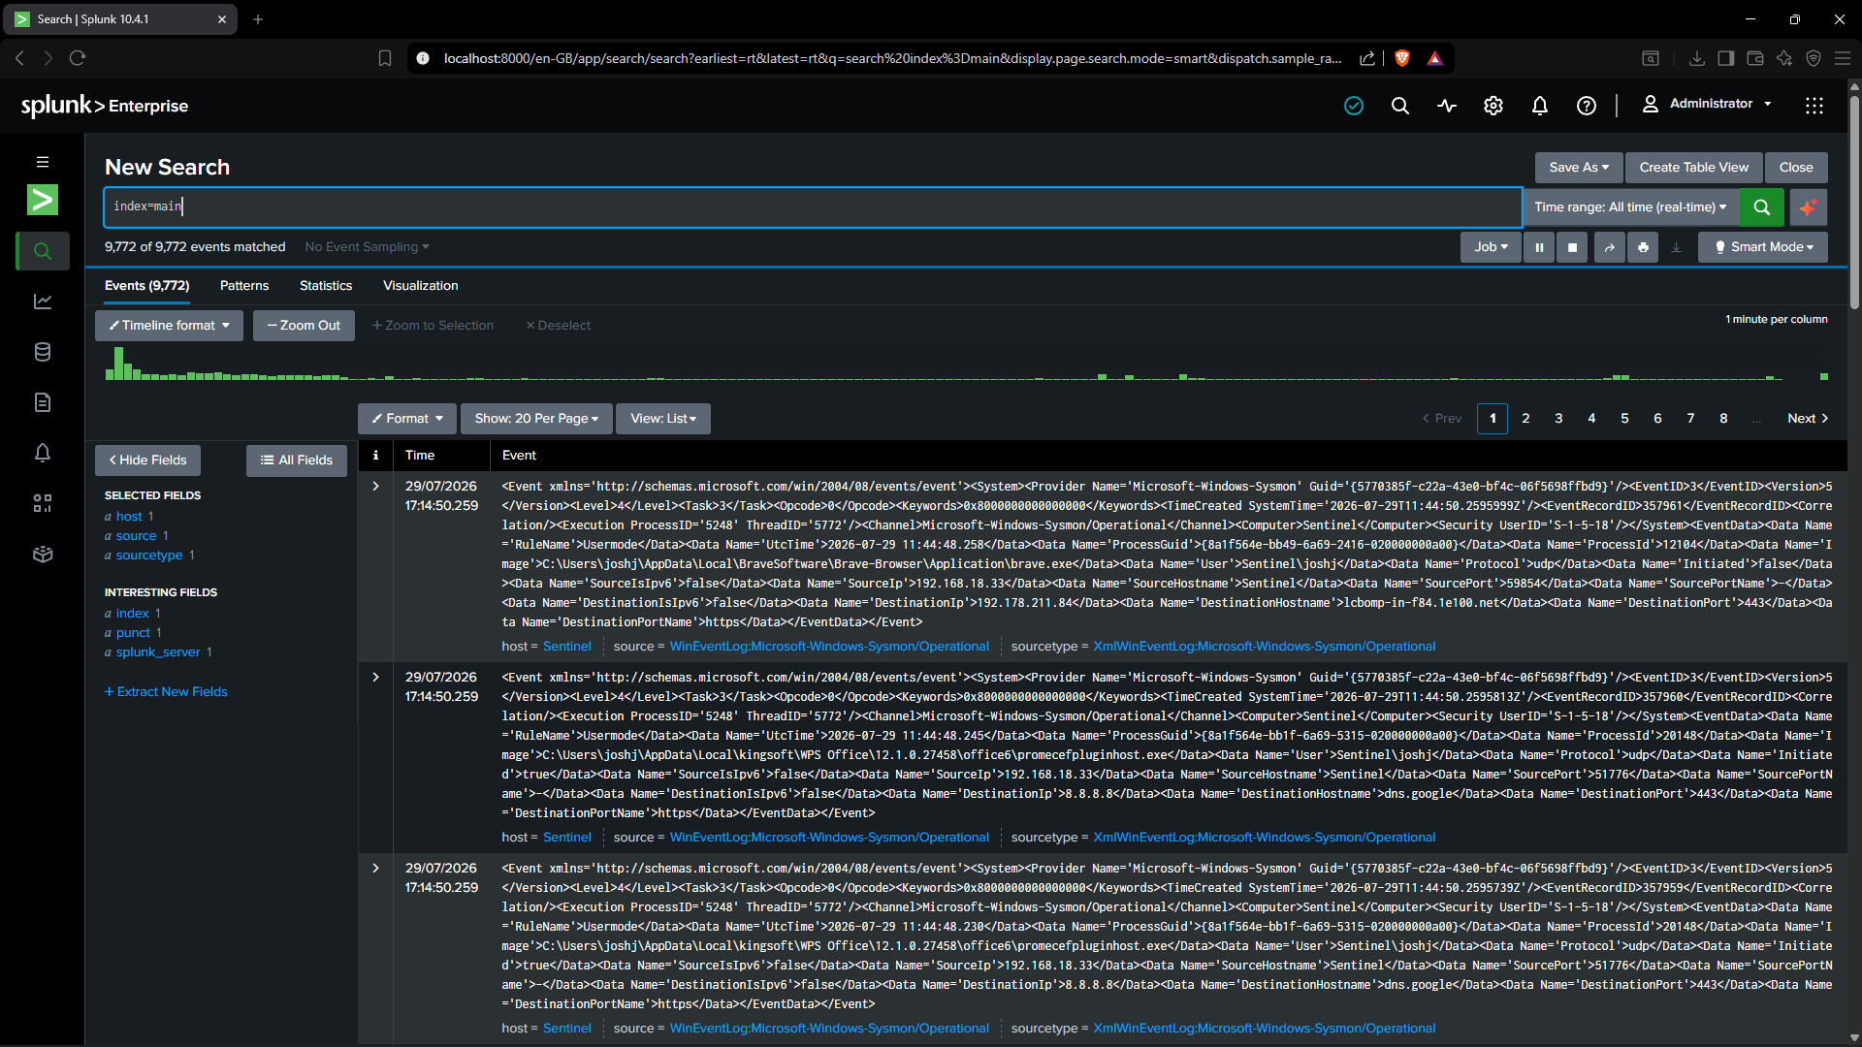
Task: Click the header search magnifier icon
Action: tap(1400, 106)
